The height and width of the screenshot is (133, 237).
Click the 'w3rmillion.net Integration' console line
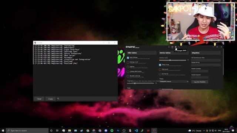pyautogui.click(x=63, y=59)
